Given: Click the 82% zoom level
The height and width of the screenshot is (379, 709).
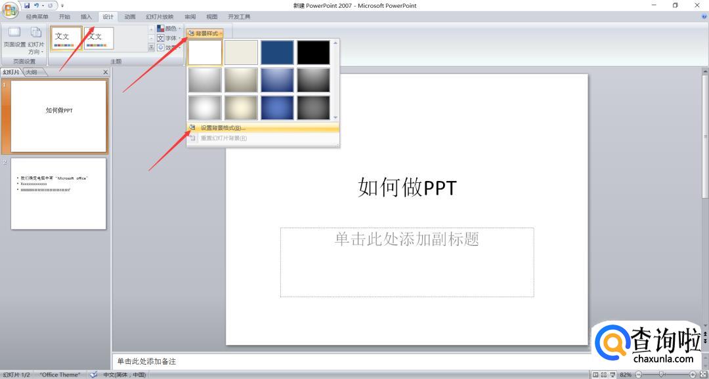Looking at the screenshot, I should coord(626,375).
